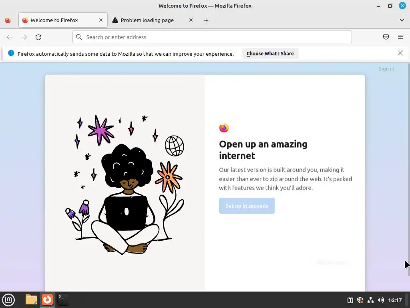Open the volume control tray icon
Viewport: 410px width, 308px height.
pos(381,300)
